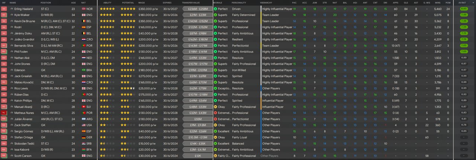Click Kyle Walker's 7.49 average rating badge
Viewport: 476px width, 160px height.
pos(464,14)
